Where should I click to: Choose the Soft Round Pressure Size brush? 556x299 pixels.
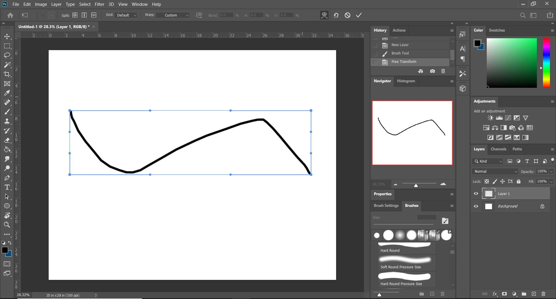tap(406, 263)
